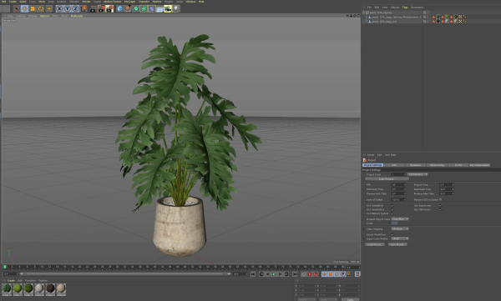Screen dimensions: 501x301
Task: Switch to the Info tab
Action: [x=394, y=165]
